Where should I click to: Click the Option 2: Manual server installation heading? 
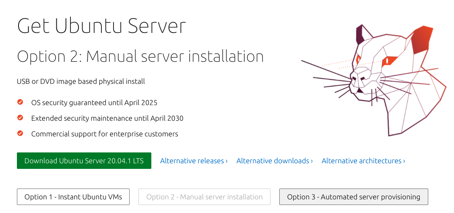pyautogui.click(x=140, y=56)
